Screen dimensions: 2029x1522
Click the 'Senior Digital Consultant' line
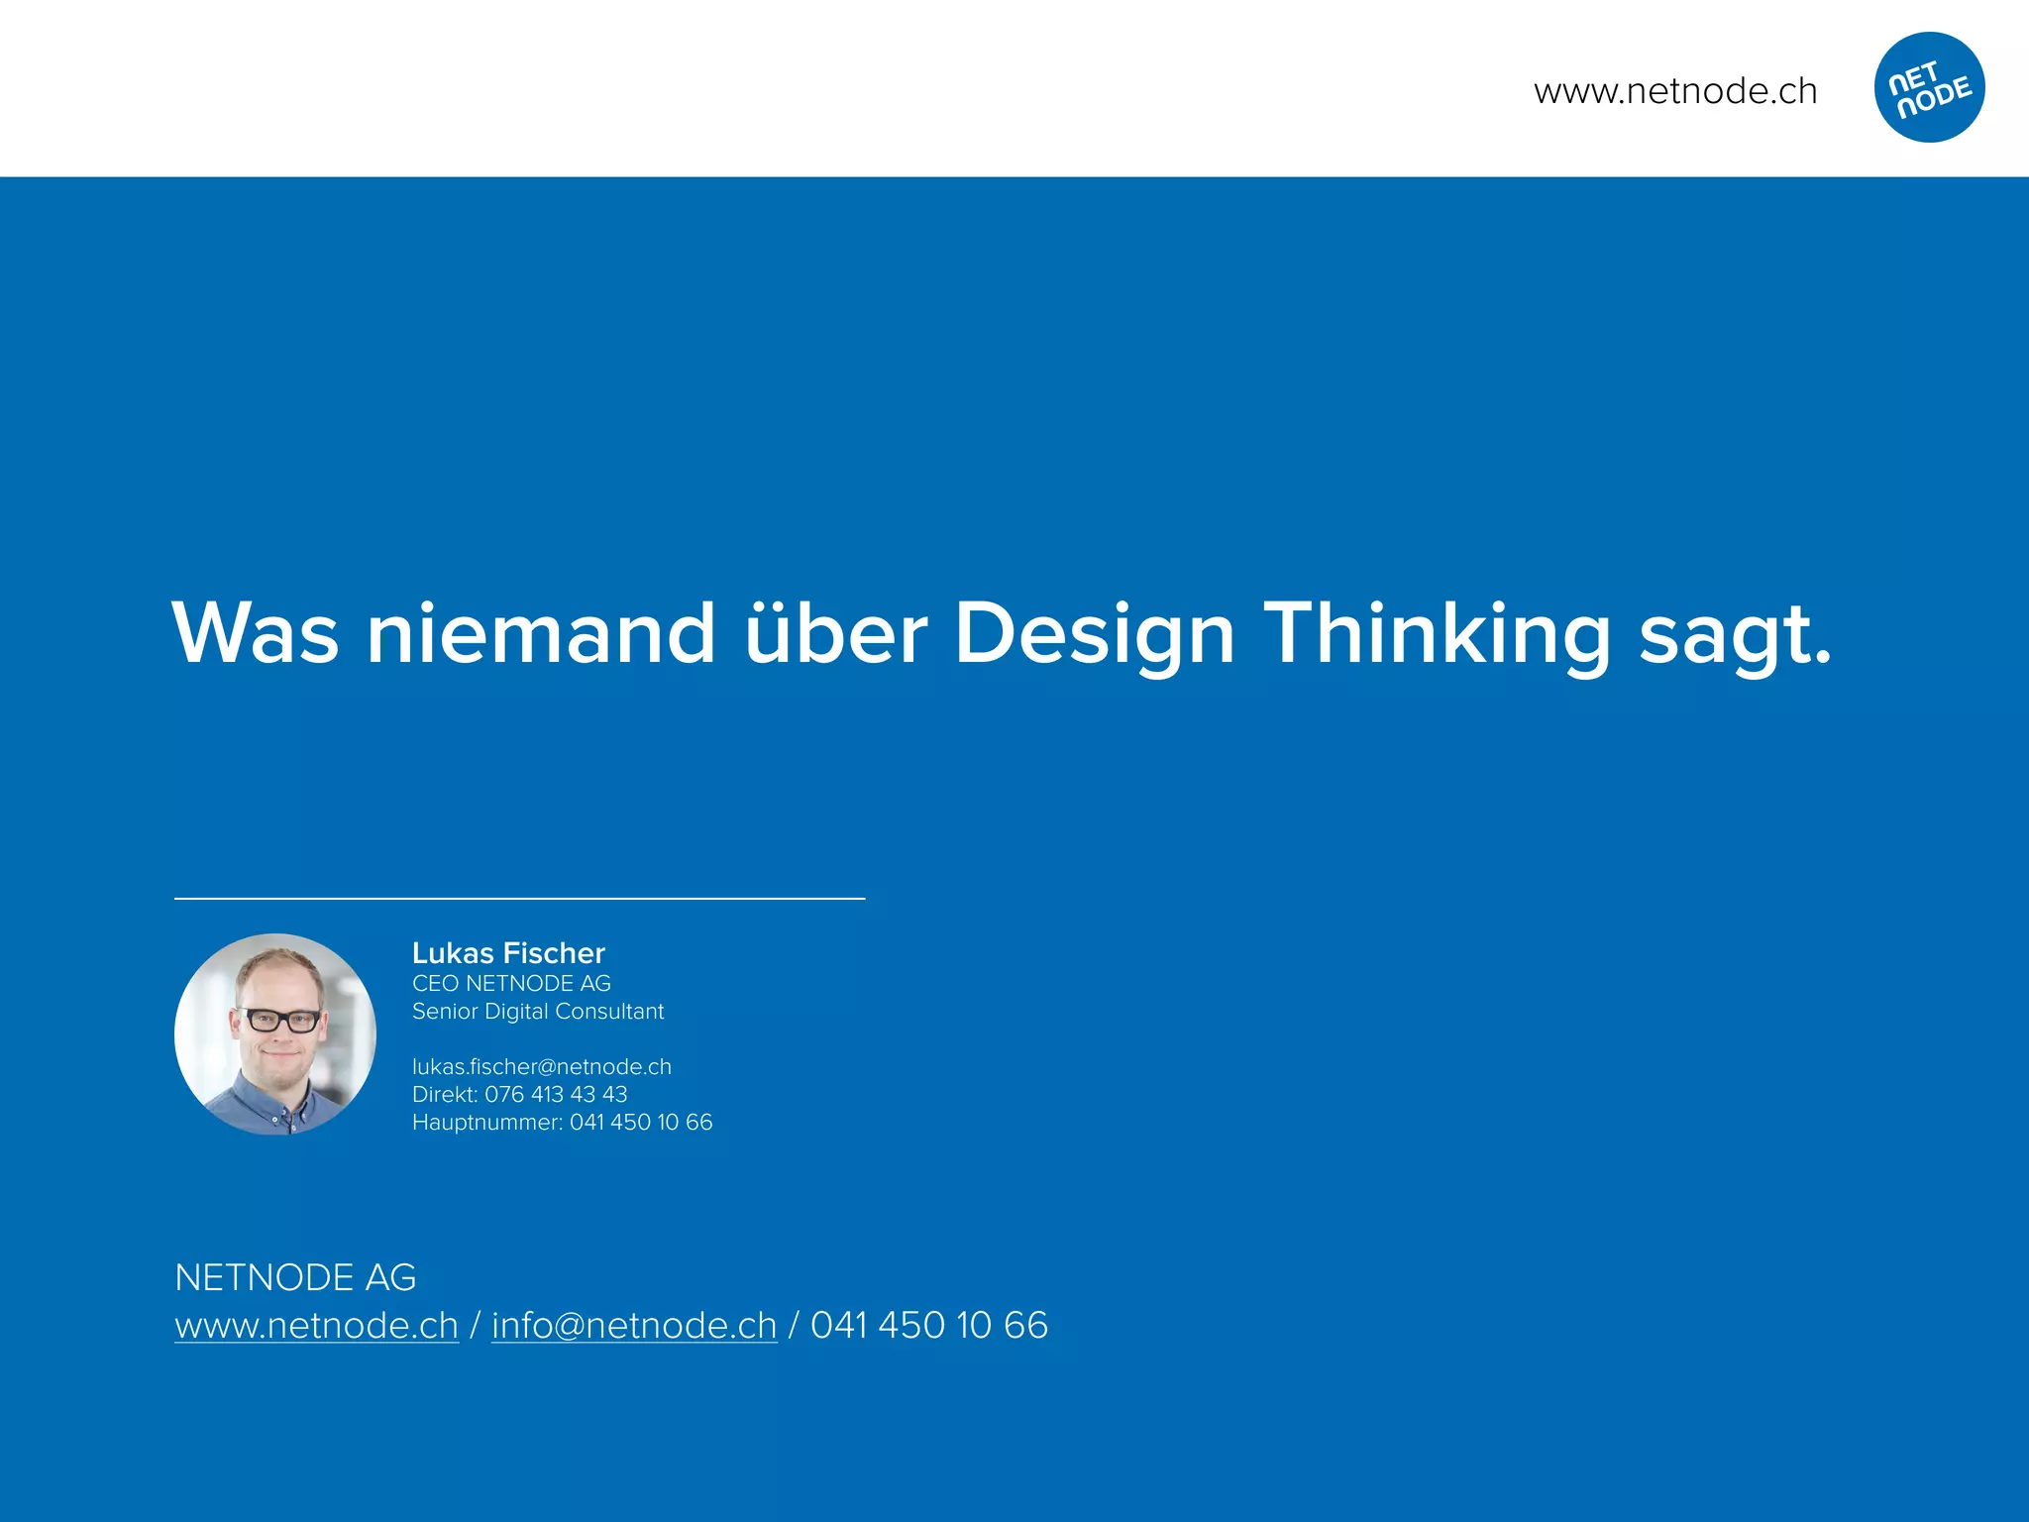[538, 1012]
